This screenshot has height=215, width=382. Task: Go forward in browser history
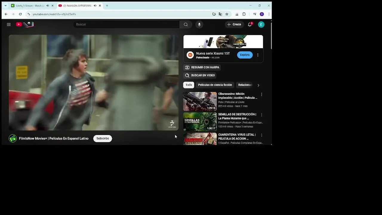pyautogui.click(x=13, y=14)
